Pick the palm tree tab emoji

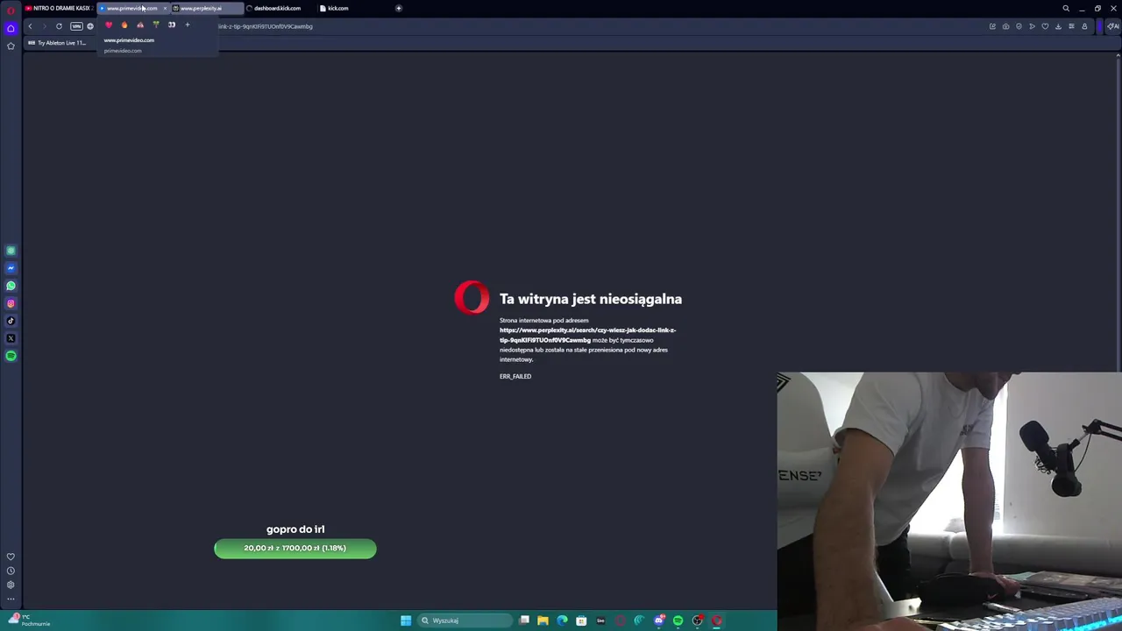[x=156, y=25]
